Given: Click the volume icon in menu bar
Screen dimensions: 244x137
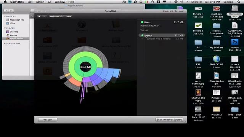Looking at the screenshot, I should pyautogui.click(x=181, y=2).
